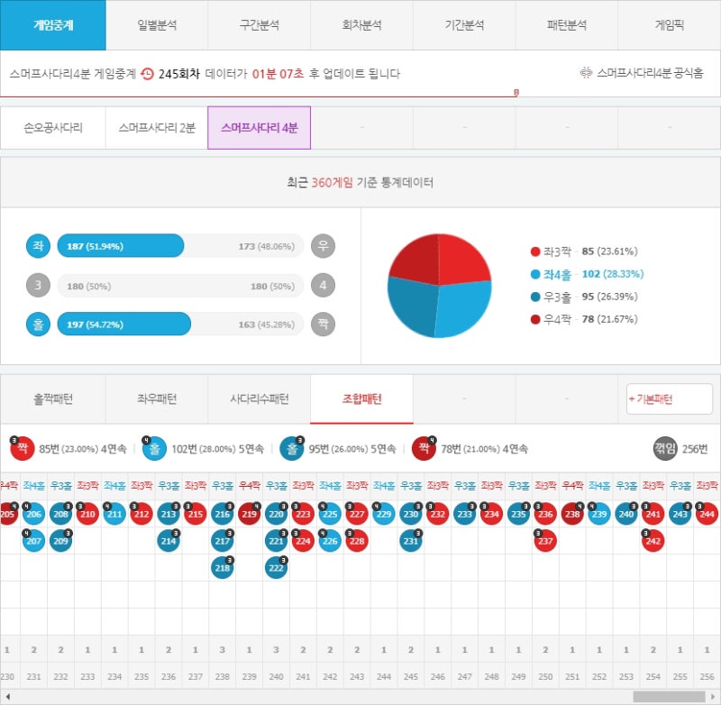Click the horizontal scrollbar thumb
Image resolution: width=721 pixels, height=705 pixels.
(669, 696)
